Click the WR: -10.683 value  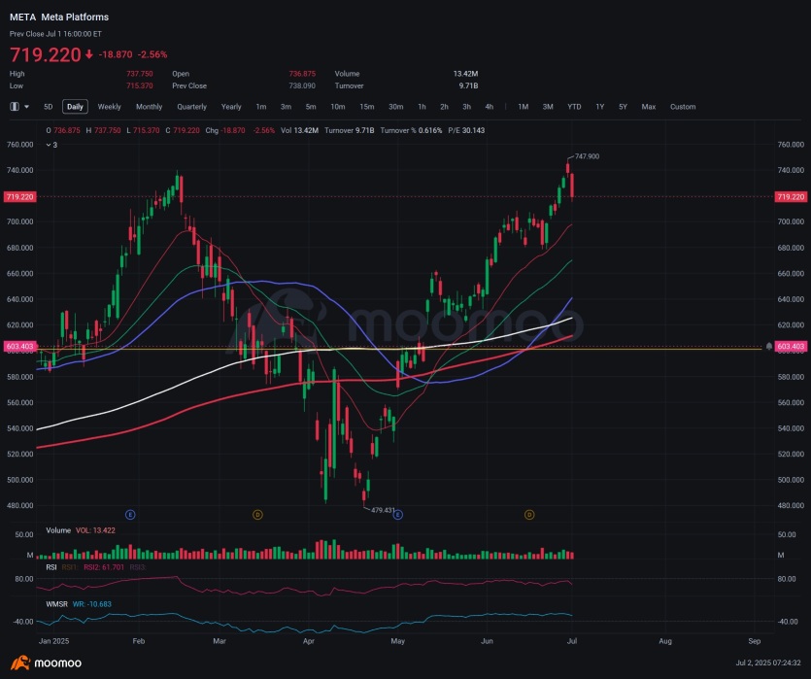pos(92,604)
